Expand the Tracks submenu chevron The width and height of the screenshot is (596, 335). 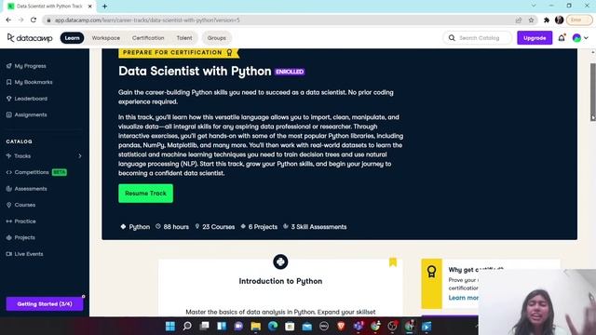click(80, 156)
